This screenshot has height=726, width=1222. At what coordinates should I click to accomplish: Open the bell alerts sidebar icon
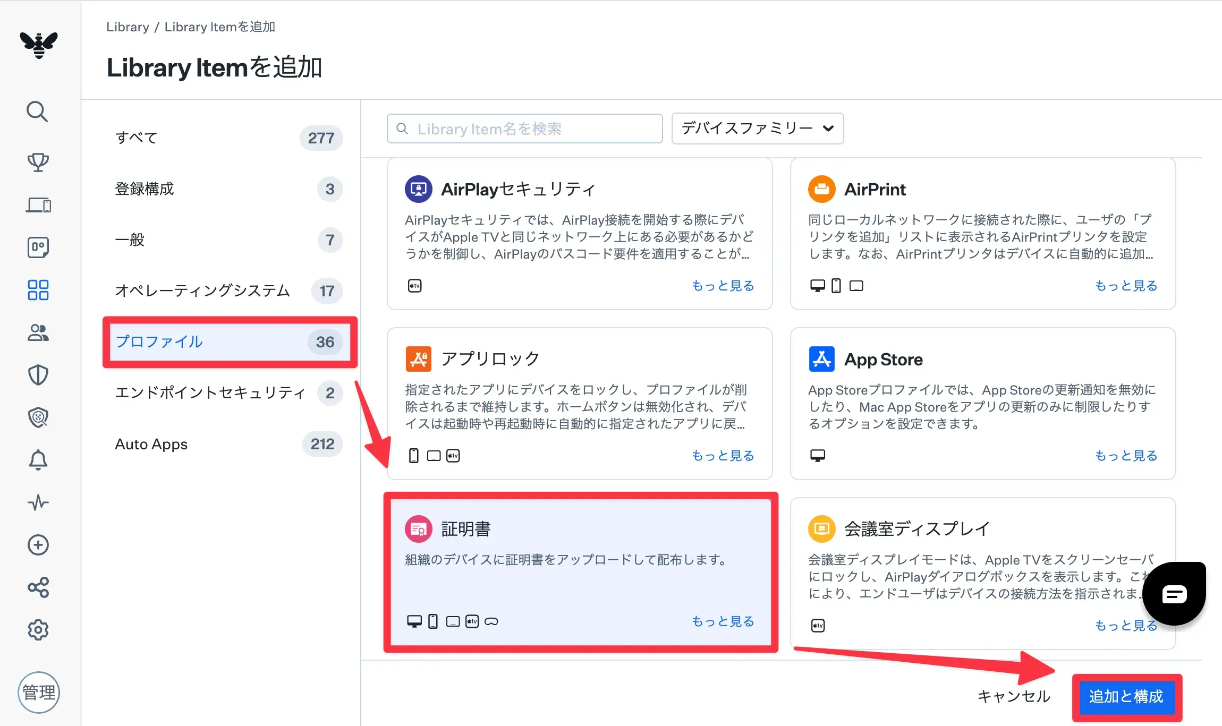click(x=38, y=460)
